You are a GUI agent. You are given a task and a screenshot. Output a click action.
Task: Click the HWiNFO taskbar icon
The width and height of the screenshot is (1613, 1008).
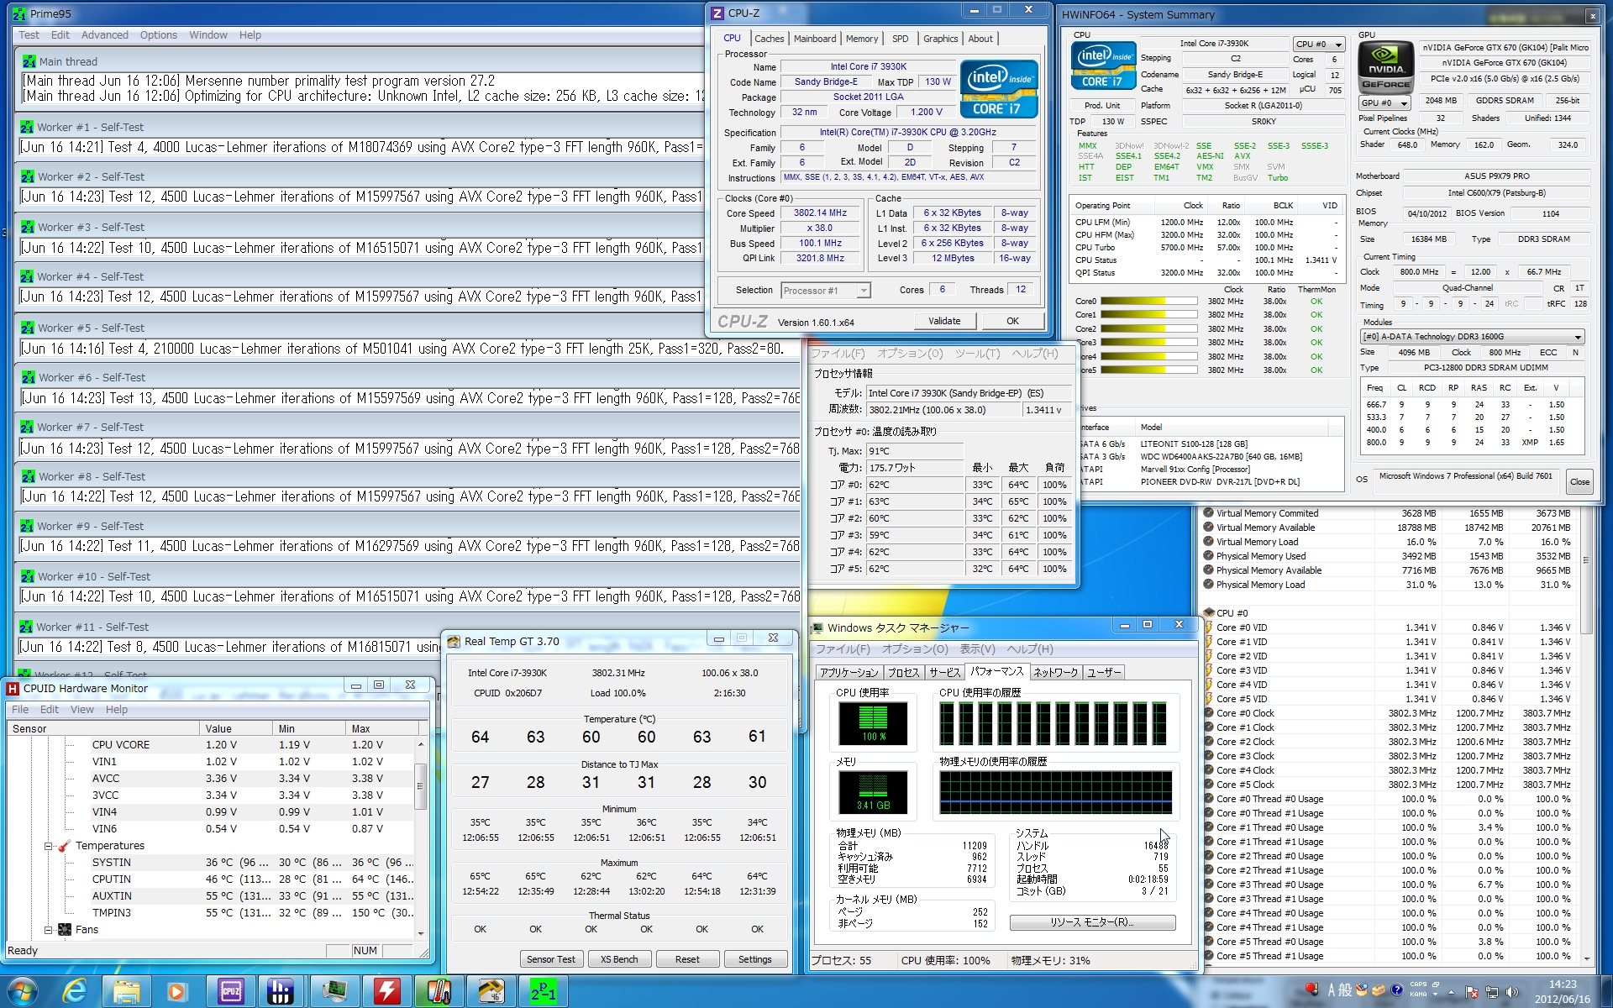point(281,991)
